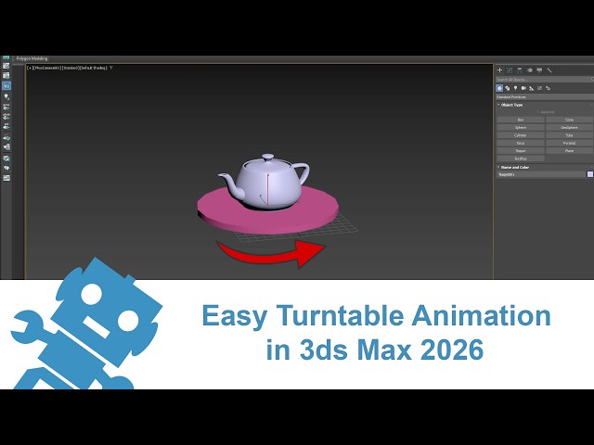Open the Standard Primitives dropdown
Image resolution: width=594 pixels, height=445 pixels.
click(545, 96)
